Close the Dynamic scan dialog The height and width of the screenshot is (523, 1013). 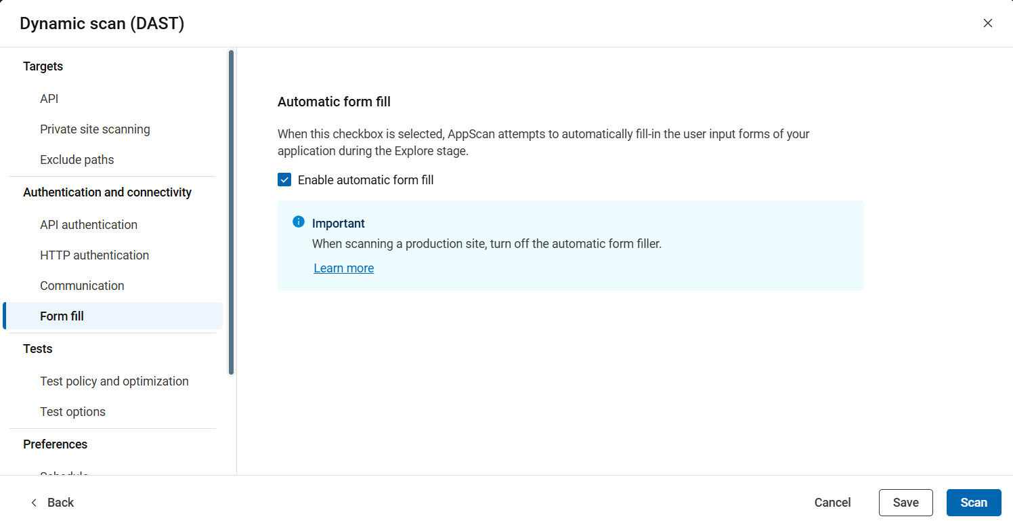988,22
